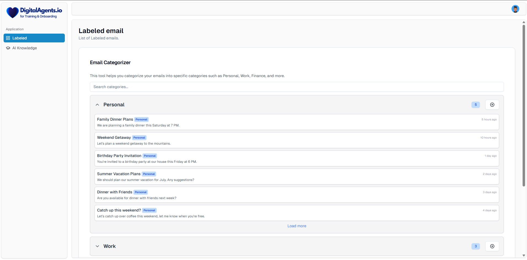Screen dimensions: 527x260
Task: Select the Labeled sidebar menu item
Action: (x=34, y=38)
